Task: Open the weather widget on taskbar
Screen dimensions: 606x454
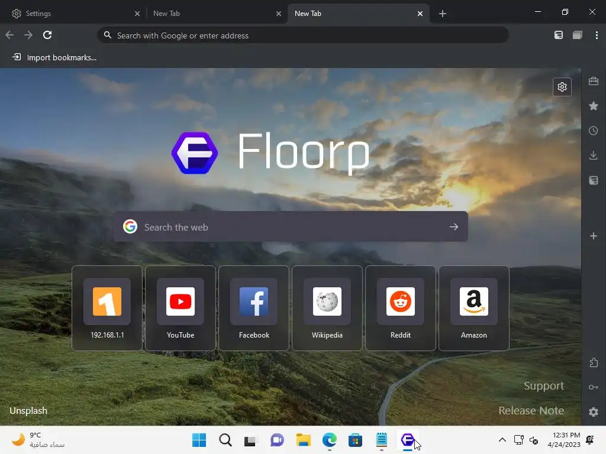Action: [x=38, y=440]
